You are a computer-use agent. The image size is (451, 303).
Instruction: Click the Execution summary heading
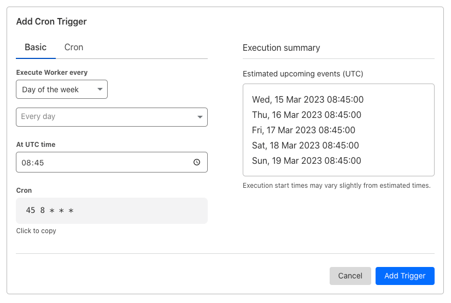[x=282, y=47]
